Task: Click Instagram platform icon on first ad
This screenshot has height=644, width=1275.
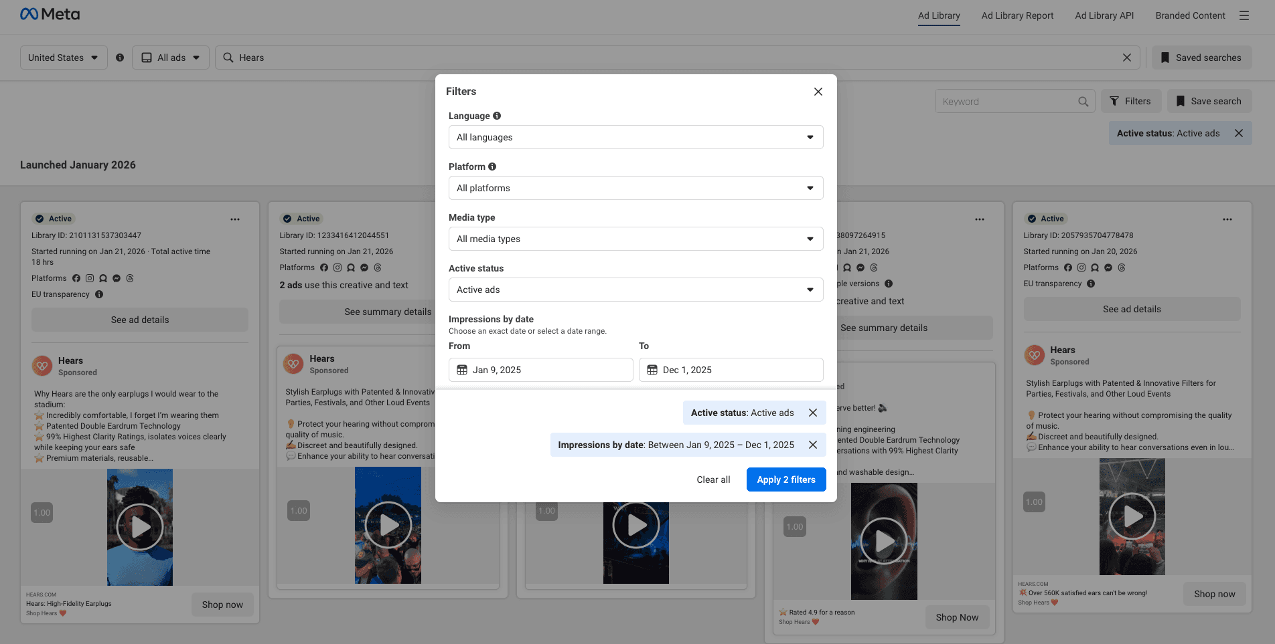Action: (x=90, y=278)
